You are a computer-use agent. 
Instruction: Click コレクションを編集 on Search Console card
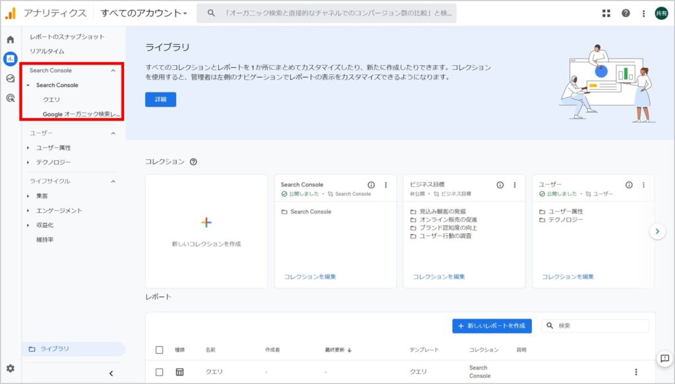point(310,277)
